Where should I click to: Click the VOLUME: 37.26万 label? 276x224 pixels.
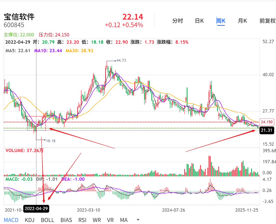coord(25,150)
